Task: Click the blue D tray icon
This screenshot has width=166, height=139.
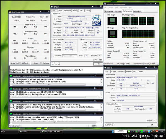Action: pos(149,131)
